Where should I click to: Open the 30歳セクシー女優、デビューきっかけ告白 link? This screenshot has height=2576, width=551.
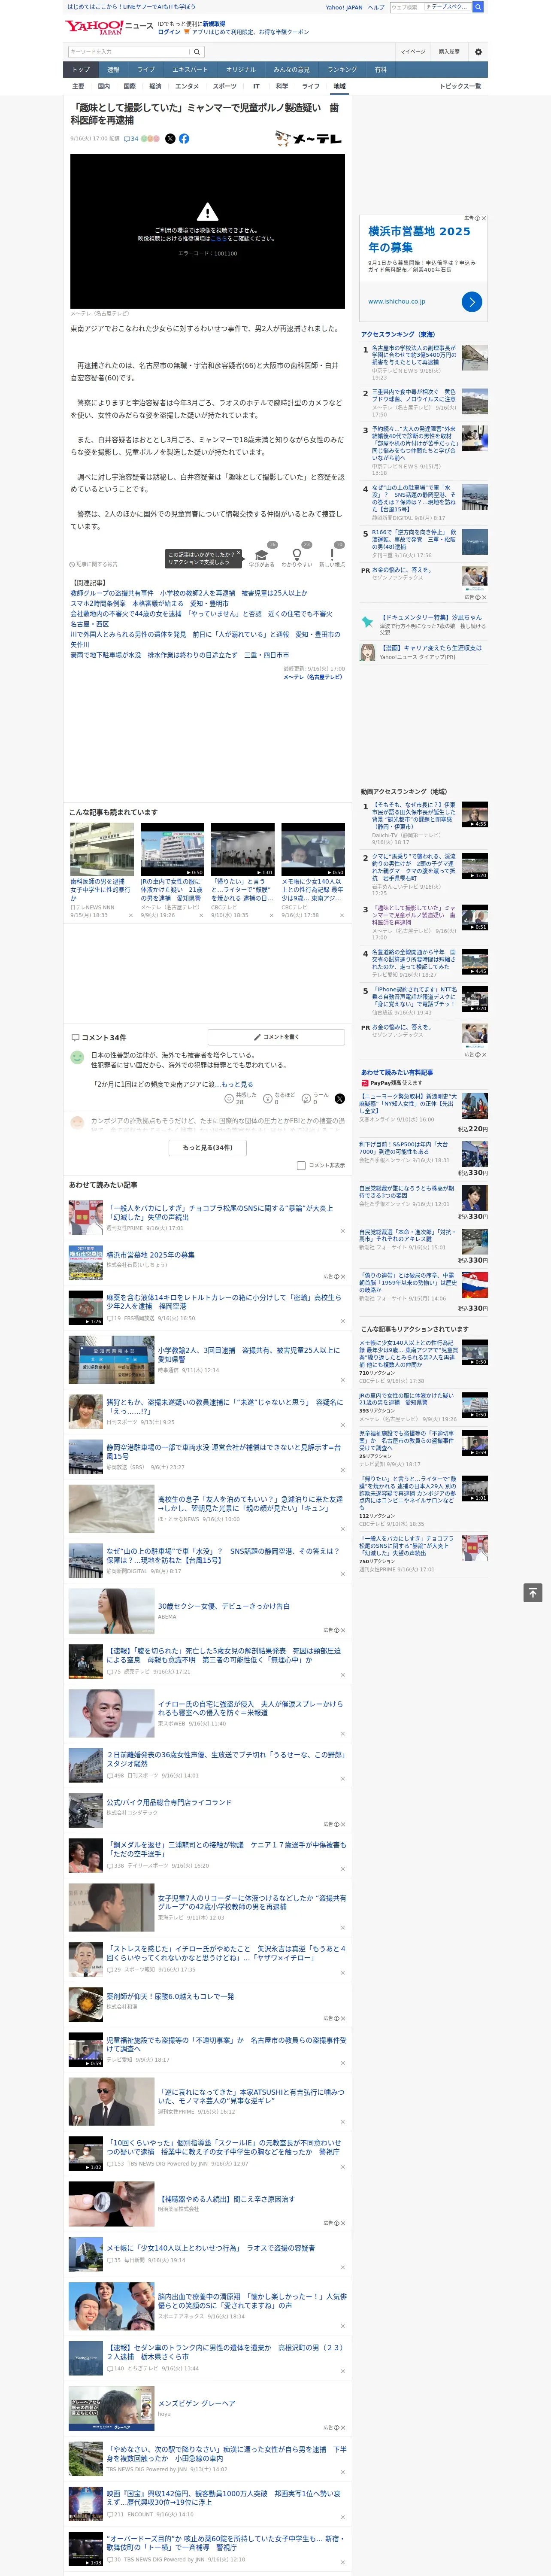224,1606
